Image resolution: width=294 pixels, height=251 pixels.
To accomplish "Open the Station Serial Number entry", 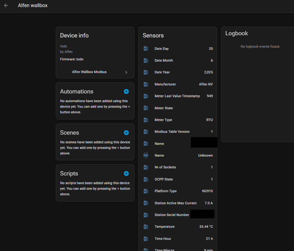I will point(172,215).
